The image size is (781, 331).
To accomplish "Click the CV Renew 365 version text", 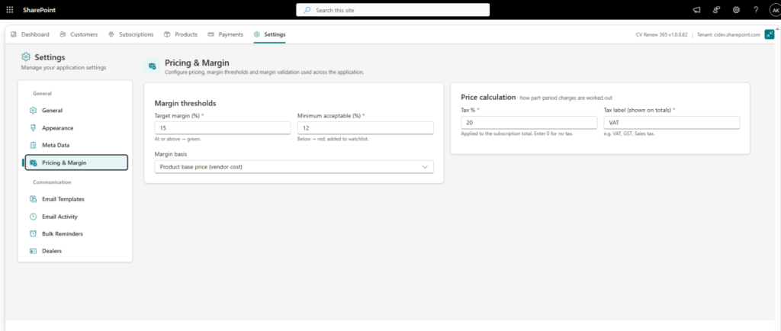I will click(x=662, y=34).
